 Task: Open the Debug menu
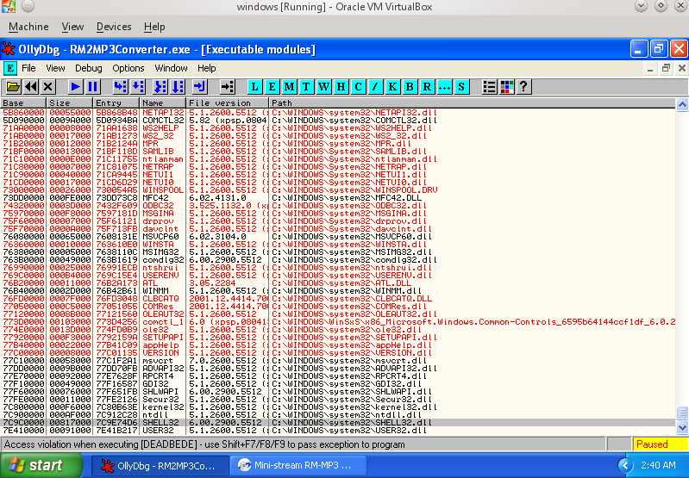pyautogui.click(x=88, y=69)
